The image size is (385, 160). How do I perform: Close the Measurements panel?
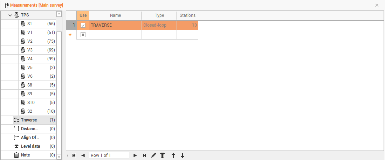pyautogui.click(x=377, y=5)
